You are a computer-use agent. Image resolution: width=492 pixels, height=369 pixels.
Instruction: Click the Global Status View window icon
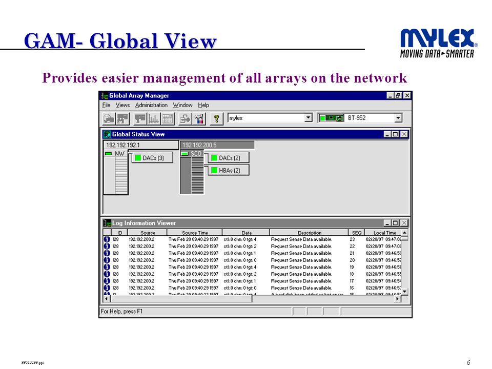pyautogui.click(x=107, y=134)
